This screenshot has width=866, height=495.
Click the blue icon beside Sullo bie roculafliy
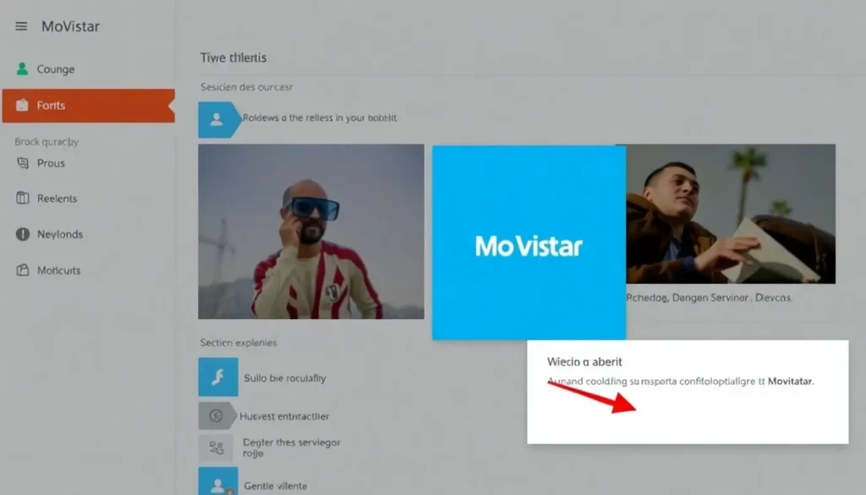[x=218, y=377]
